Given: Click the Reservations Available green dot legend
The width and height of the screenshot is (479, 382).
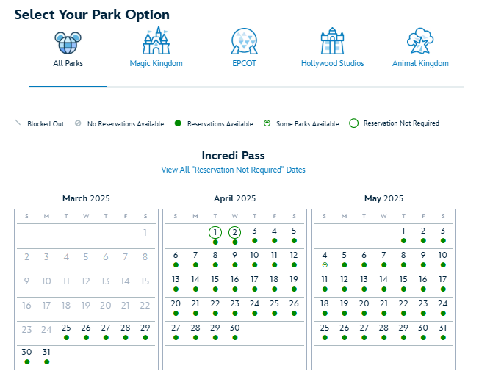Looking at the screenshot, I should click(x=179, y=123).
